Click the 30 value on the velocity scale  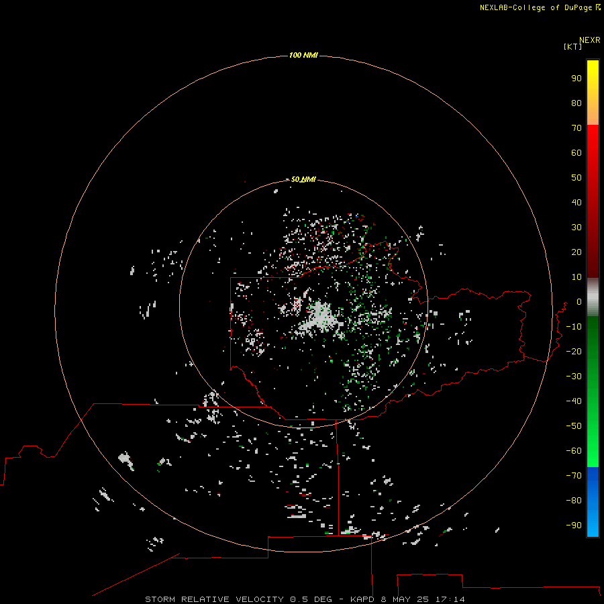[576, 228]
